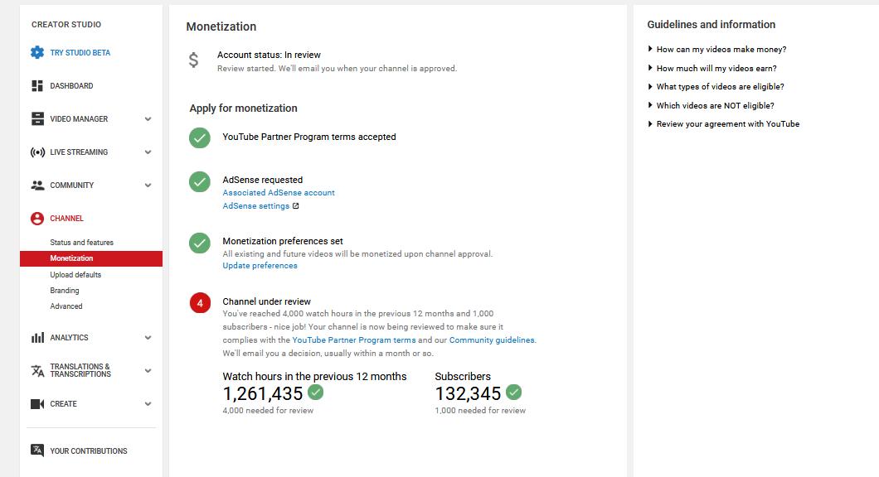This screenshot has width=879, height=477.
Task: Click the Community people icon
Action: 37,185
